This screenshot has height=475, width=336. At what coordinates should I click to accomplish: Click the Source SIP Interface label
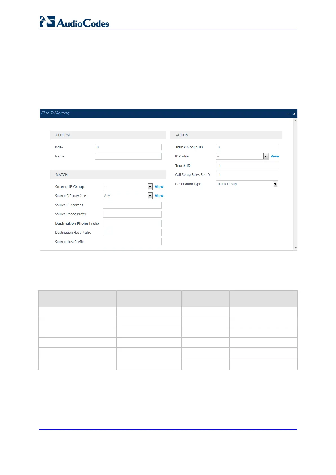pyautogui.click(x=71, y=196)
